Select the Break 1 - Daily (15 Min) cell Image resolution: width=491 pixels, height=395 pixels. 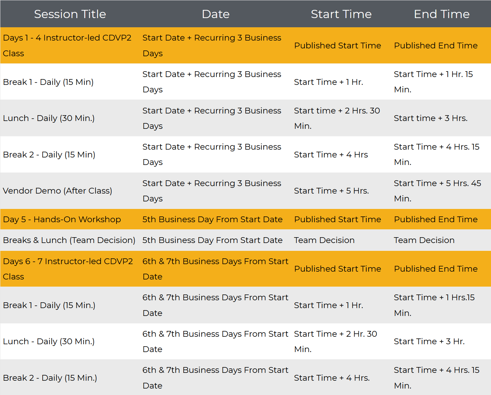[48, 82]
